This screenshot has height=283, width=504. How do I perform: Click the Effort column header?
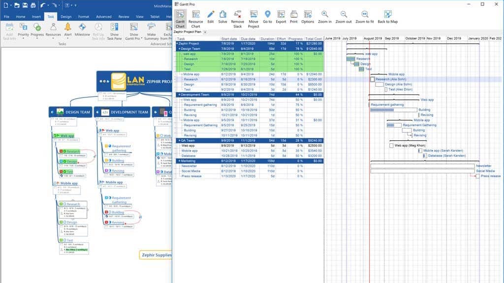[x=281, y=39]
